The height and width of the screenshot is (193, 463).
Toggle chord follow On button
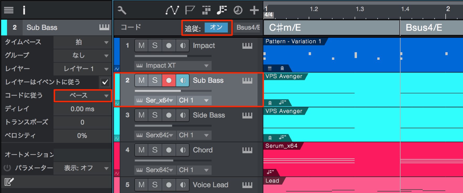point(216,28)
